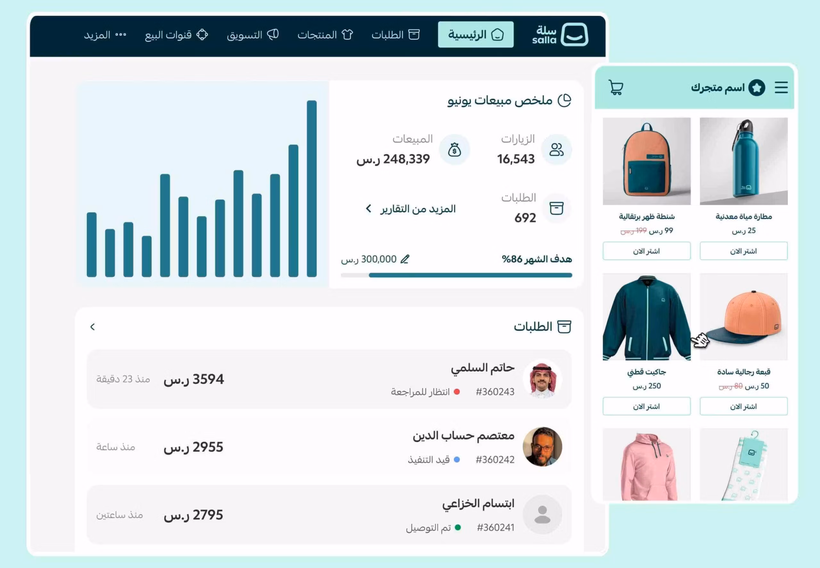Click the store star badge icon
The image size is (820, 568).
[x=757, y=88]
